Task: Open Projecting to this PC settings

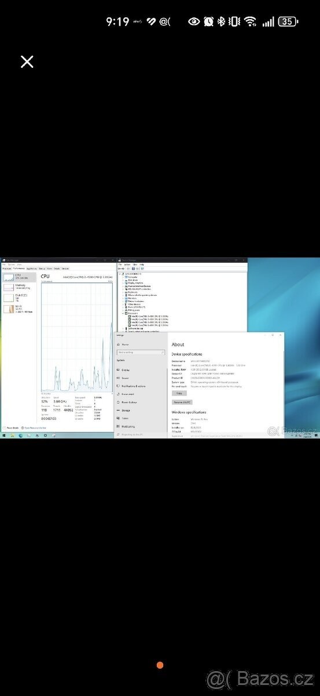Action: tap(130, 434)
